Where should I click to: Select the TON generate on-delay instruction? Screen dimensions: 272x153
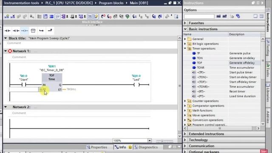coord(200,58)
